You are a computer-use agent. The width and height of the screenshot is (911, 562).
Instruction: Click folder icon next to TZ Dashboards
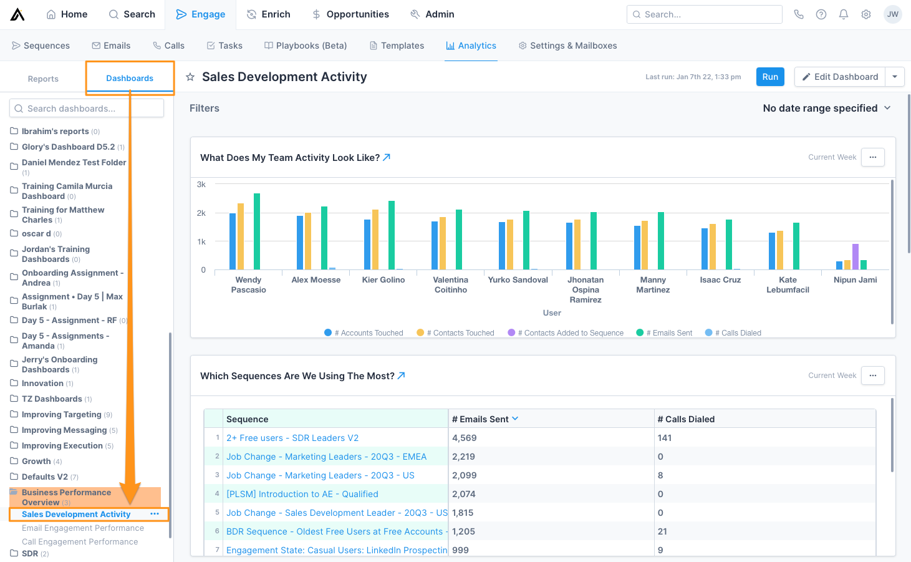(14, 399)
